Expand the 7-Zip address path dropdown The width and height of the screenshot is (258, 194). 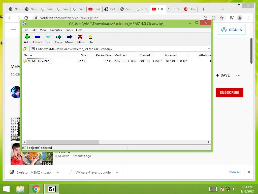(x=209, y=49)
